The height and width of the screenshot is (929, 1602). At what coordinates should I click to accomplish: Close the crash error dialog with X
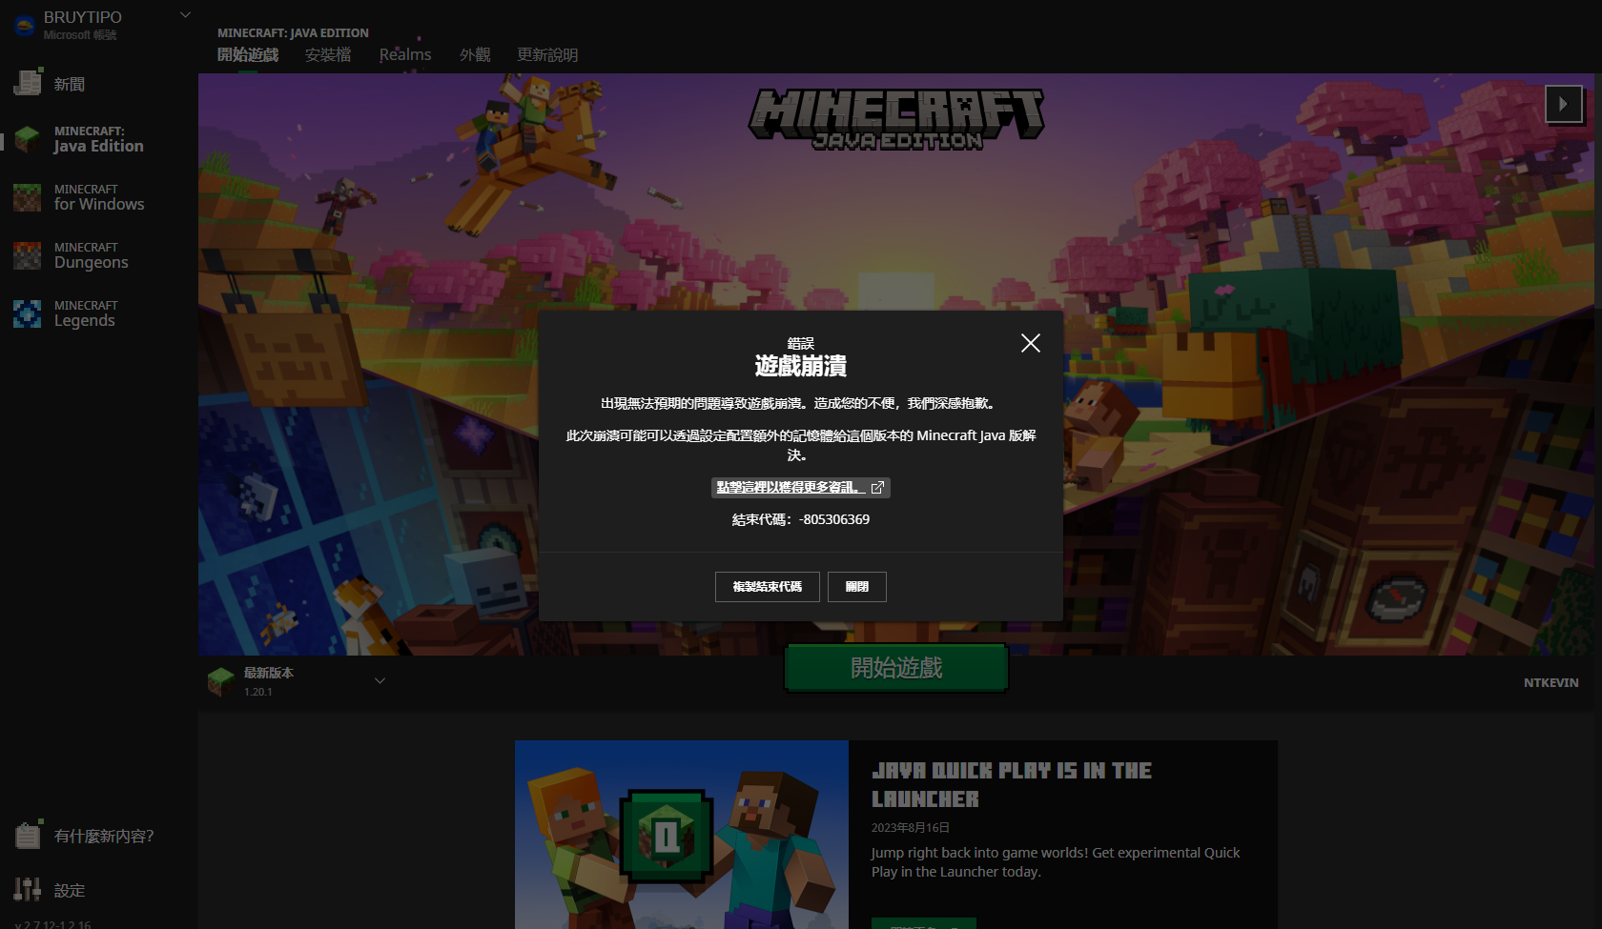pyautogui.click(x=1030, y=343)
